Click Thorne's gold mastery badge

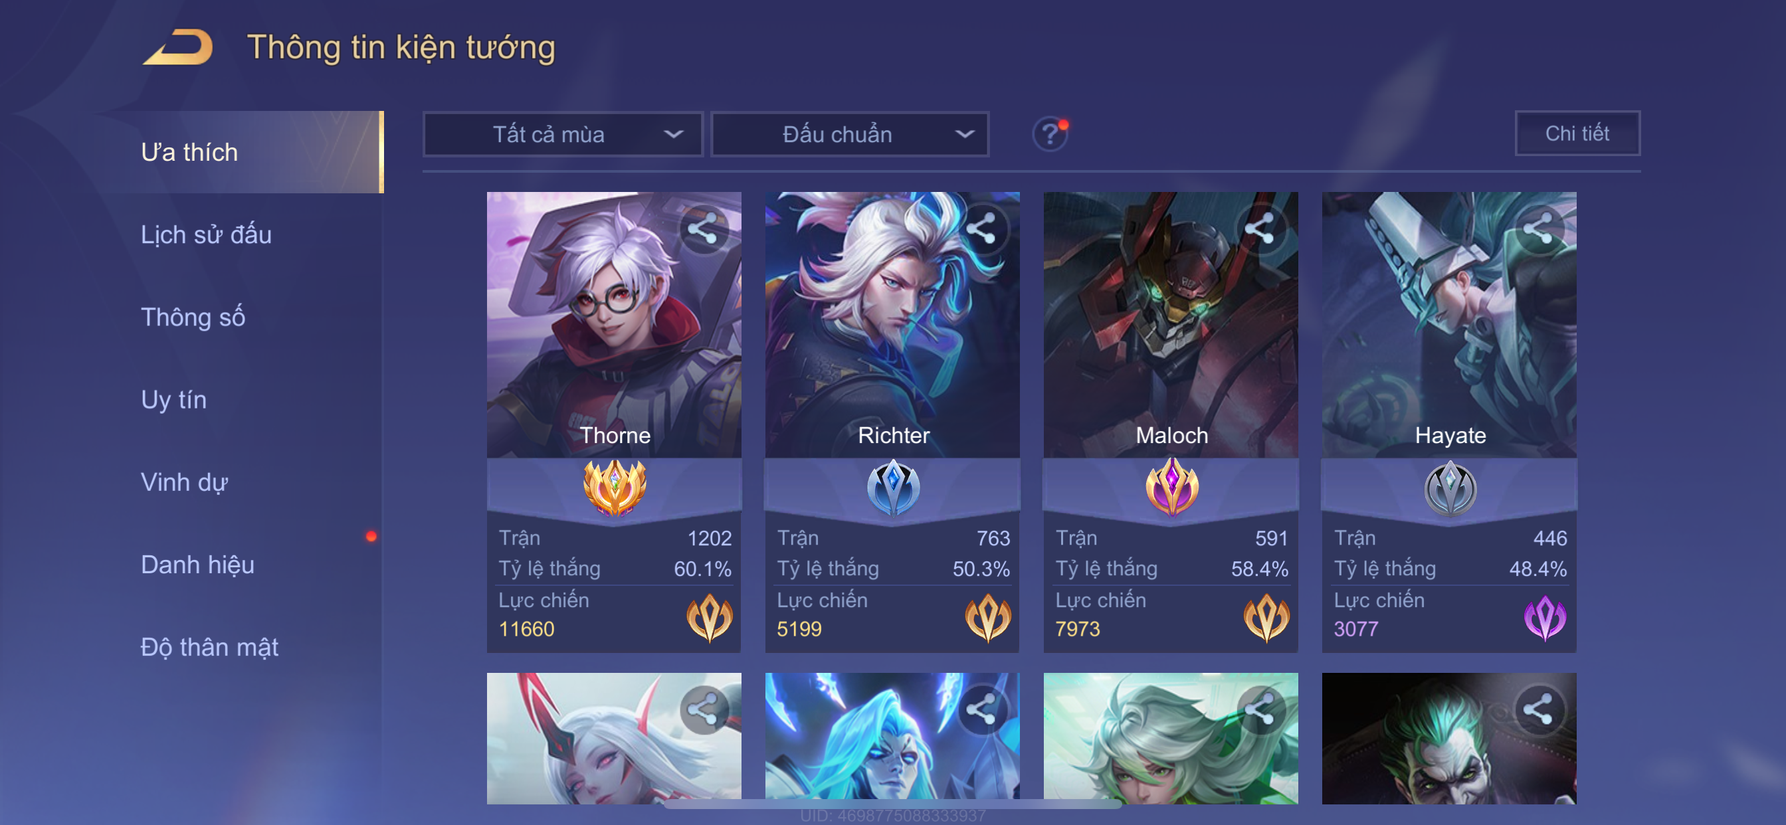[x=615, y=488]
